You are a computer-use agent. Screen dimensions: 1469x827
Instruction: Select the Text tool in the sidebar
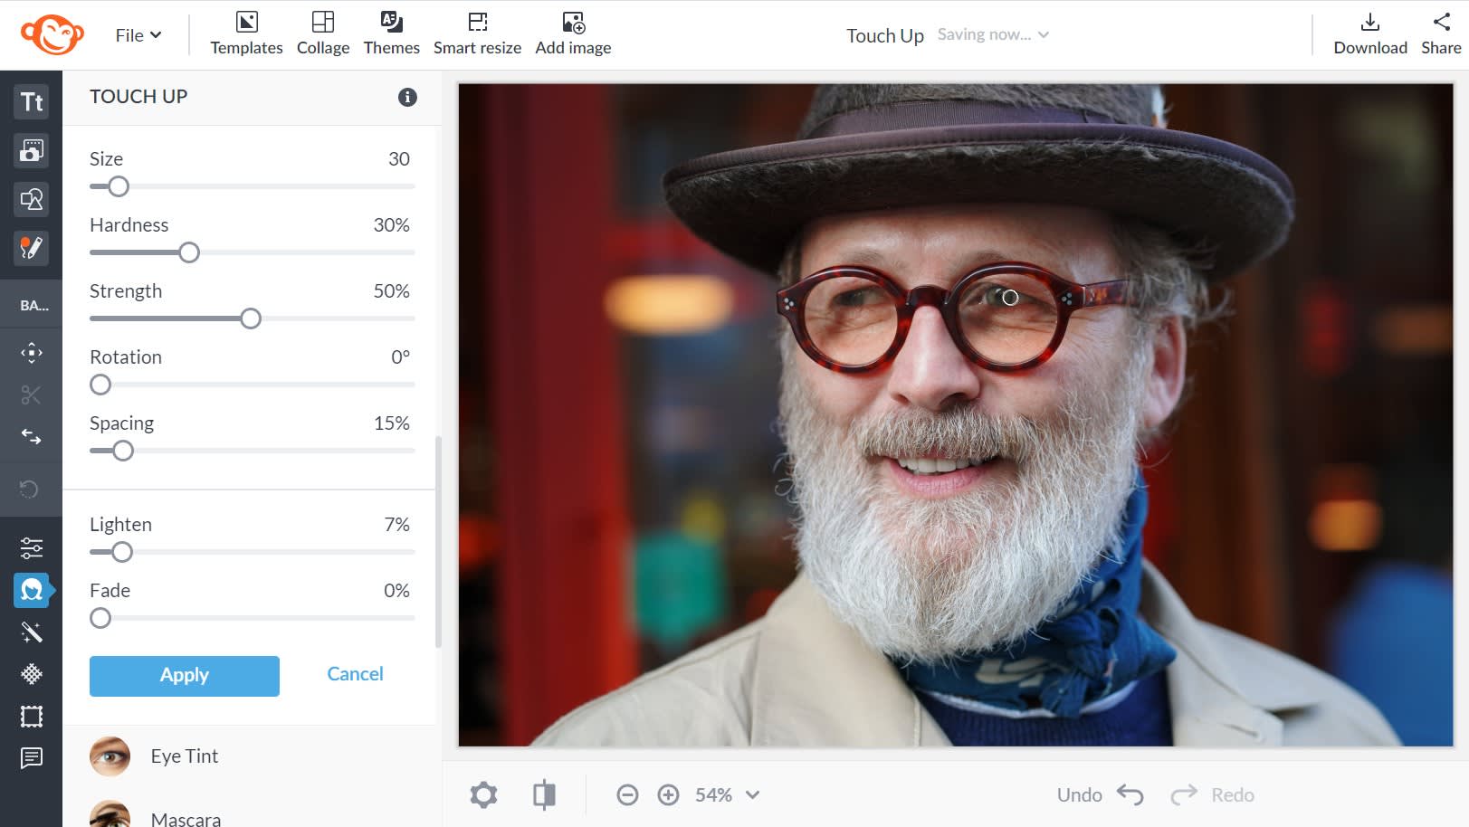[x=32, y=101]
